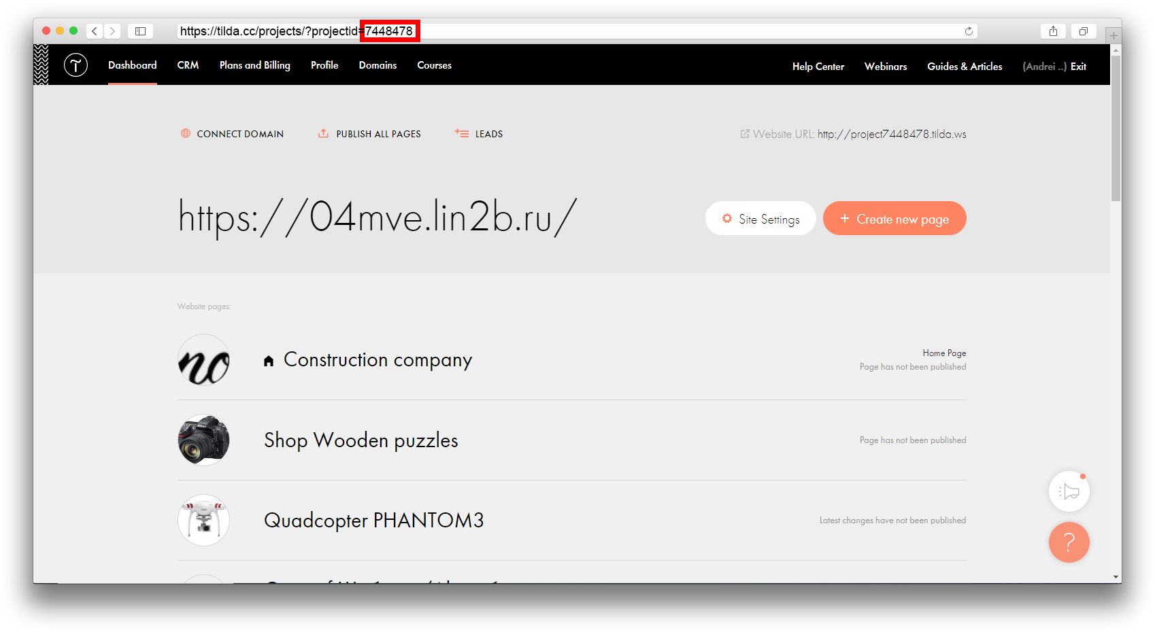Open the question mark help bubble
This screenshot has height=632, width=1155.
(1069, 542)
